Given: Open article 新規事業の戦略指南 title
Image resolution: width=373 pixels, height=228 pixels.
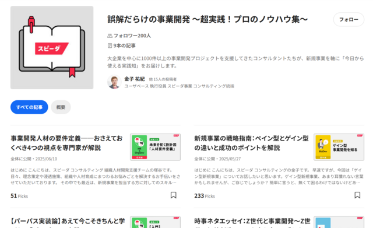Looking at the screenshot, I should [251, 143].
